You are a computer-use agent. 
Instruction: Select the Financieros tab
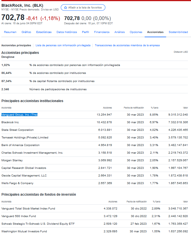coord(102,32)
